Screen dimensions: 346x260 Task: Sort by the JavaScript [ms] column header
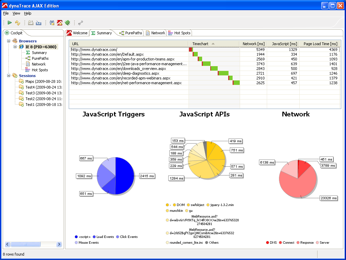[283, 44]
